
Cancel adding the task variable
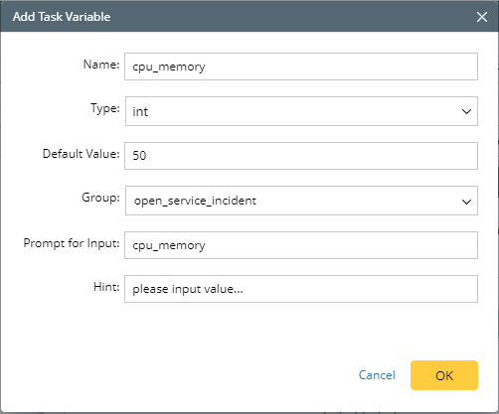point(377,375)
